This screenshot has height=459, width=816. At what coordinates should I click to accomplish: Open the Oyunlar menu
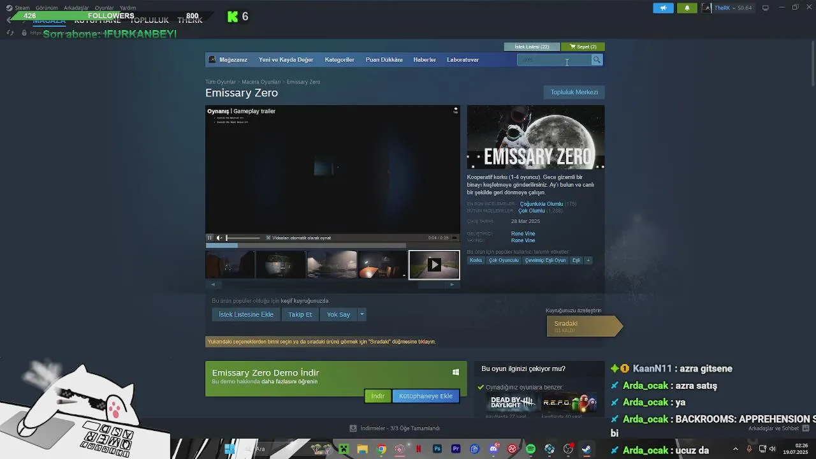pyautogui.click(x=105, y=8)
